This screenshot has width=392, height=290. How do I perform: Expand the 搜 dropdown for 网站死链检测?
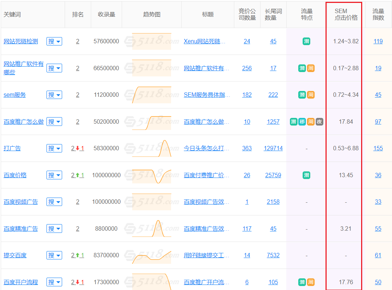(x=54, y=41)
